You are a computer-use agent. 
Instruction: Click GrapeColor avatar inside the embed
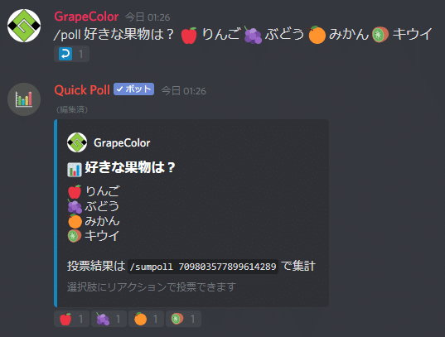[77, 142]
